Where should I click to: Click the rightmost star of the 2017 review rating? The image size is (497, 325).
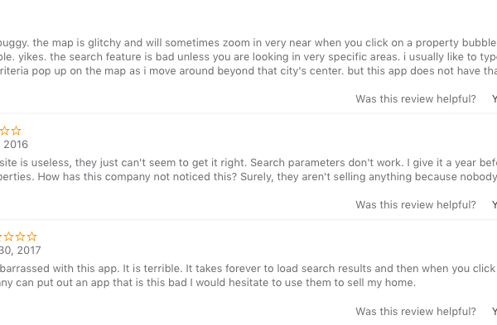click(x=31, y=237)
